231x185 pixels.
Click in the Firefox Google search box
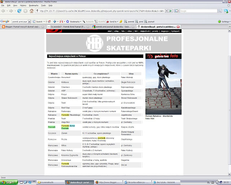[x=199, y=11]
